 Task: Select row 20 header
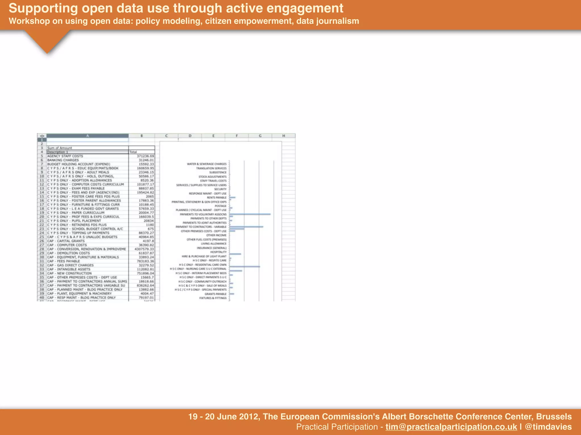click(x=42, y=217)
